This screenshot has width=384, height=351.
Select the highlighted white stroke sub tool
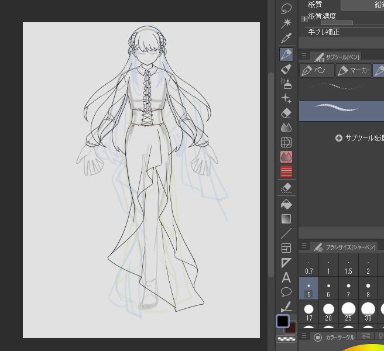341,111
